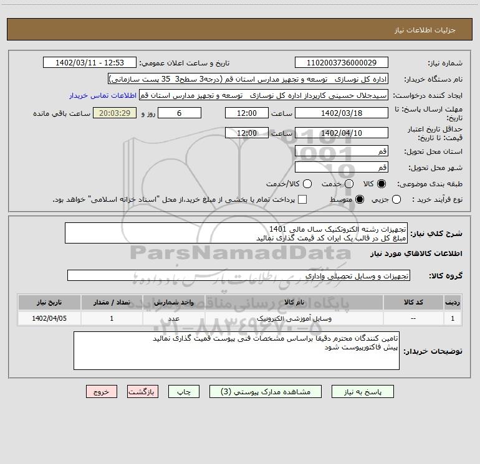480x464 pixels.
Task: Toggle the اسناد خزانه اسلامی payment checkbox
Action: click(x=302, y=199)
